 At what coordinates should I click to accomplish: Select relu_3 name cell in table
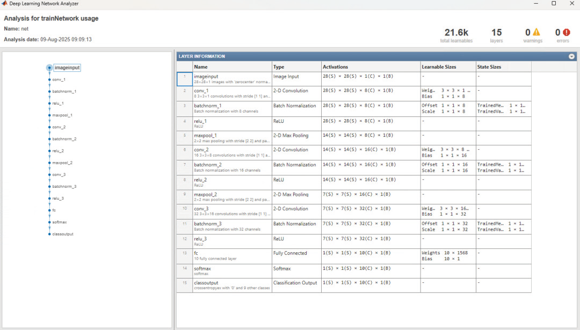(233, 241)
